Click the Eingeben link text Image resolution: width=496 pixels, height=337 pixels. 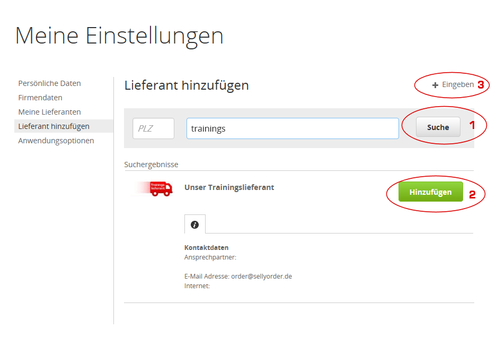458,84
